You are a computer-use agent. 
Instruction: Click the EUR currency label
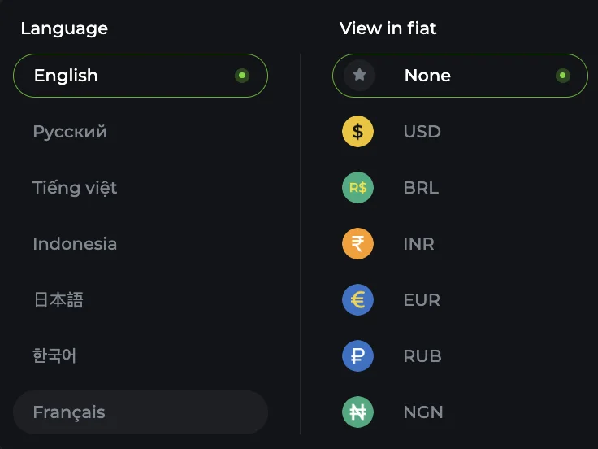[422, 300]
